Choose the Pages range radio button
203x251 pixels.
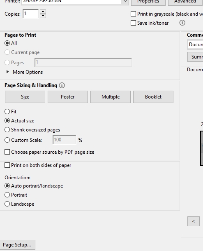pos(7,62)
